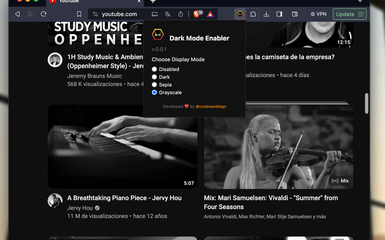Bookmark this page with the bookmark icon
This screenshot has width=385, height=240.
point(79,14)
